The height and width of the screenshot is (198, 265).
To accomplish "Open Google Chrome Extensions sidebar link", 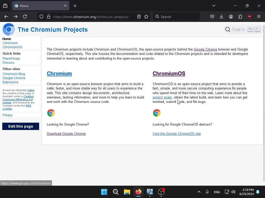I will tap(14, 80).
